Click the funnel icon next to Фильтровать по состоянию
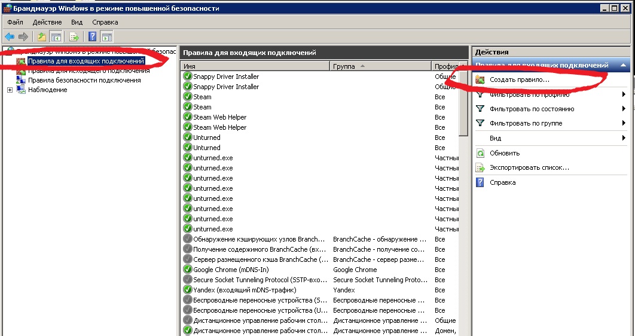The height and width of the screenshot is (336, 635). (x=480, y=109)
